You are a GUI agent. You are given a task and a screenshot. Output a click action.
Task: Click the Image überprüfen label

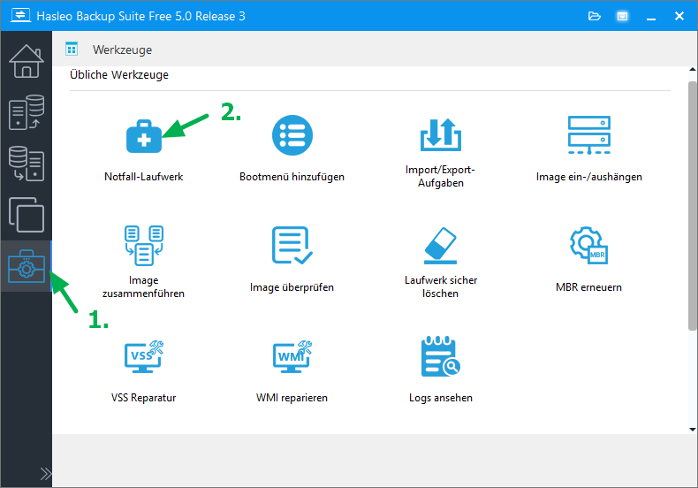(x=292, y=287)
